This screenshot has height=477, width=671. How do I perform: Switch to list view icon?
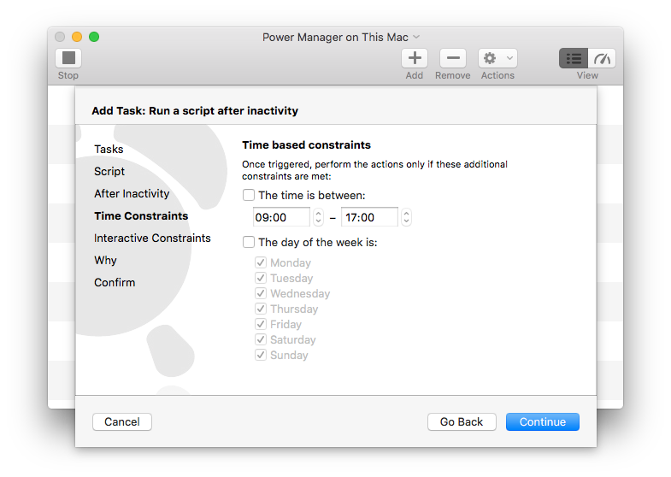(x=574, y=58)
